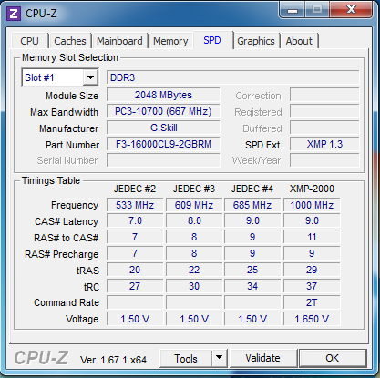Open the Caches tab
This screenshot has height=378, width=380.
(70, 41)
